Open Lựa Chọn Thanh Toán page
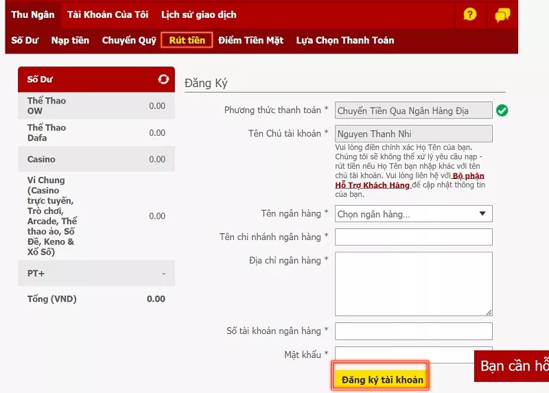The image size is (549, 393). click(345, 40)
